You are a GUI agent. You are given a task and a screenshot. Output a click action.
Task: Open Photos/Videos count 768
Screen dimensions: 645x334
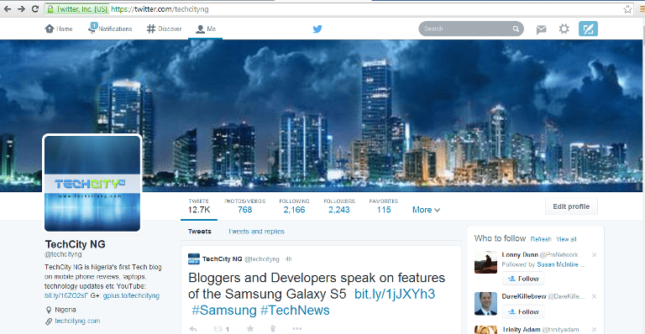[x=244, y=206]
